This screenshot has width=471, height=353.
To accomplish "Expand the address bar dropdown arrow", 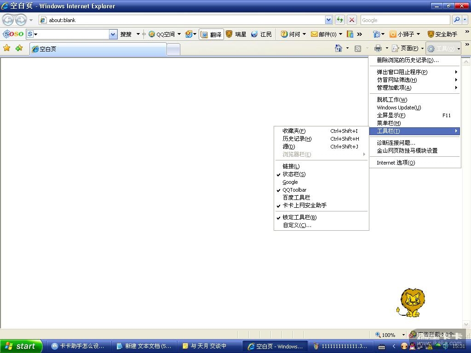I will pos(328,20).
